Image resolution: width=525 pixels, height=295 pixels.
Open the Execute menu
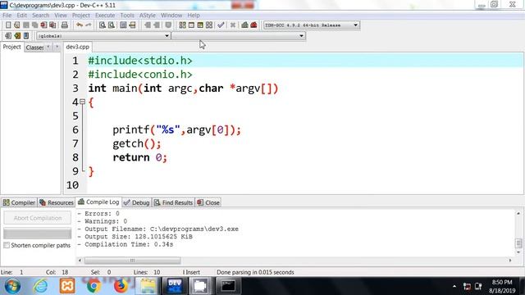[x=105, y=16]
